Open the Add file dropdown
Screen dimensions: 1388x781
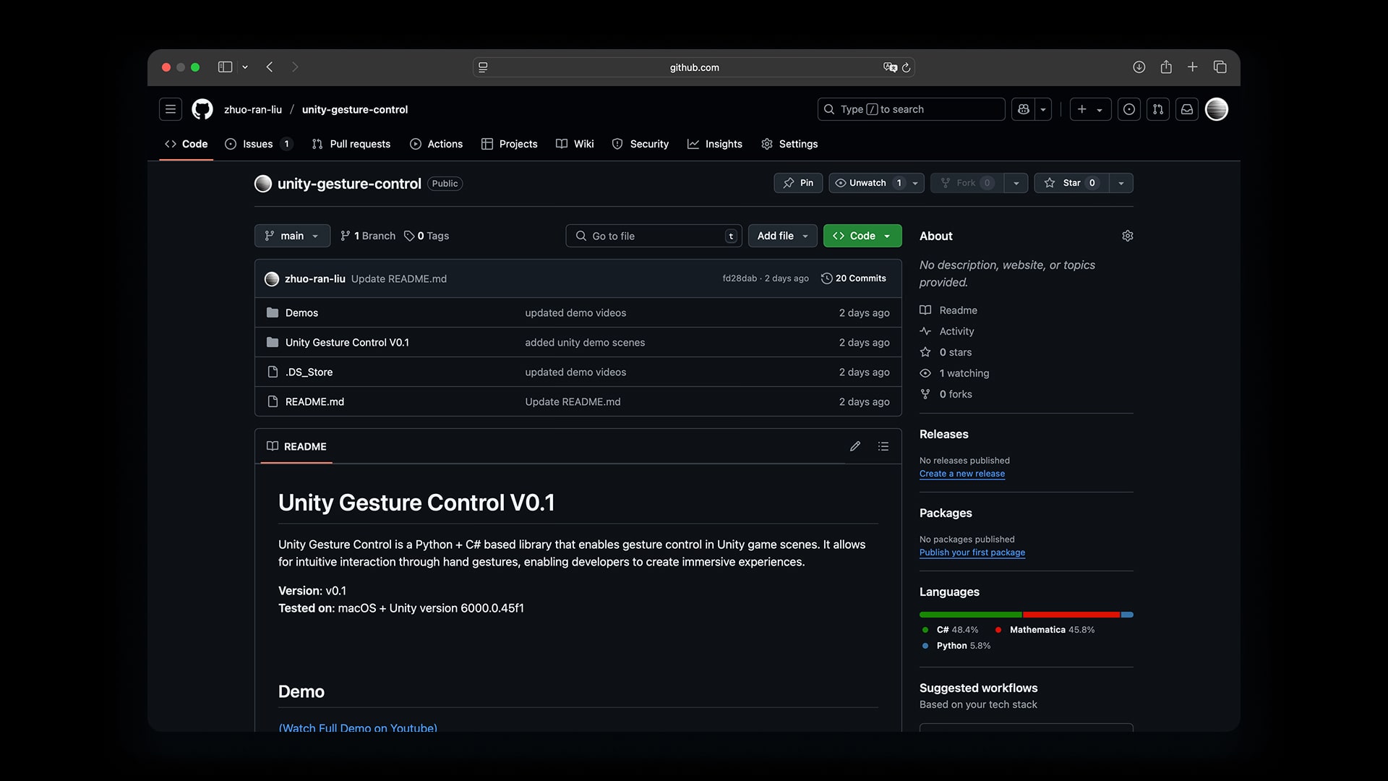tap(782, 236)
